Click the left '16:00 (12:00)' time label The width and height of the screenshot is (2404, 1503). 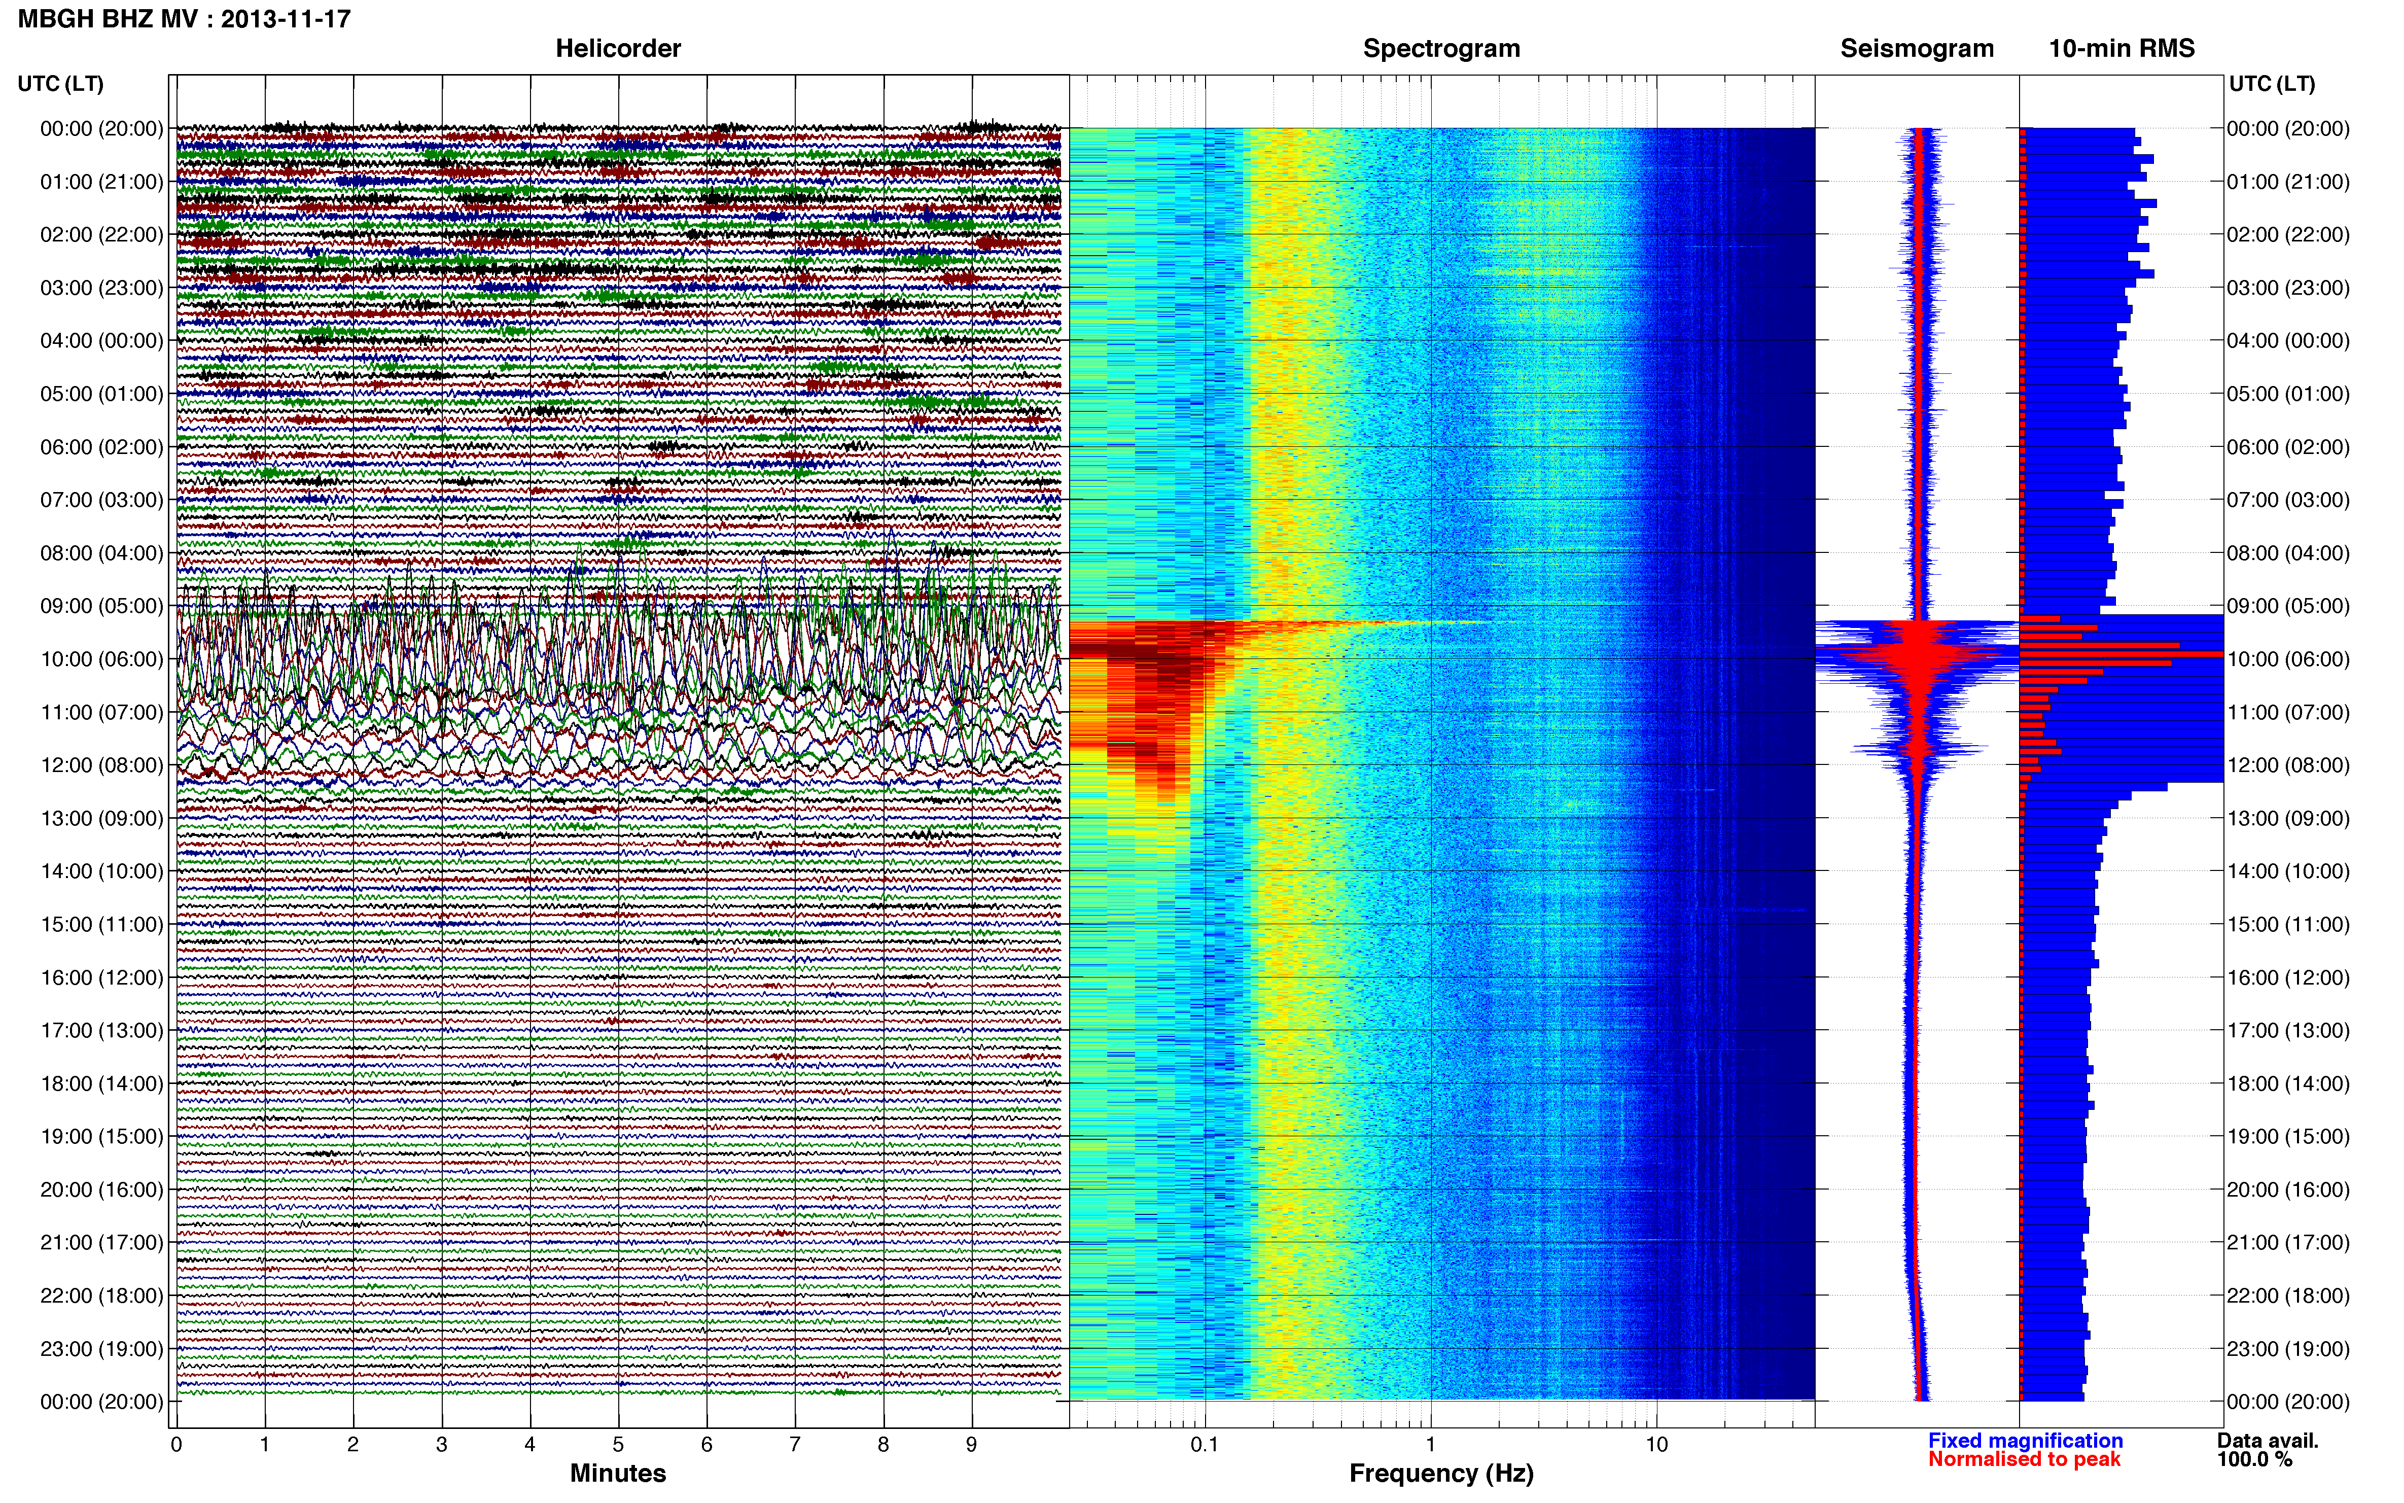coord(101,977)
